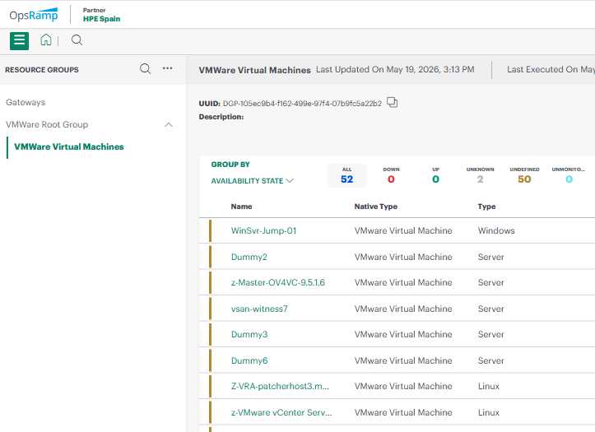Collapse the VMWare Root Group chevron
Viewport: 595px width, 432px height.
(169, 125)
